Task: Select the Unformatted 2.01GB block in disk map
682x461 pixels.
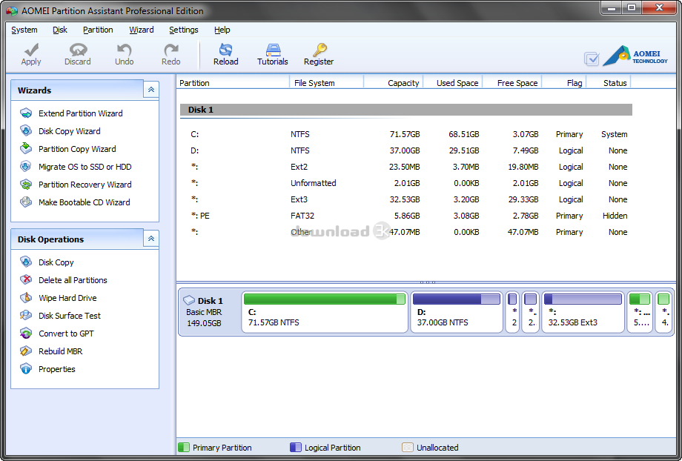Action: pos(530,312)
